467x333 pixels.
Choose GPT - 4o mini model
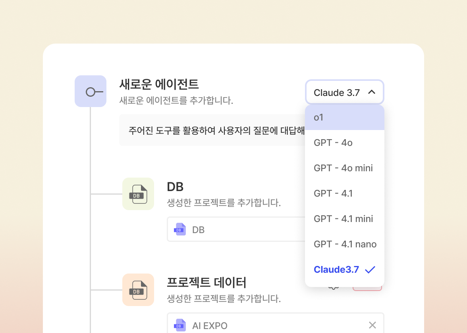(x=345, y=168)
